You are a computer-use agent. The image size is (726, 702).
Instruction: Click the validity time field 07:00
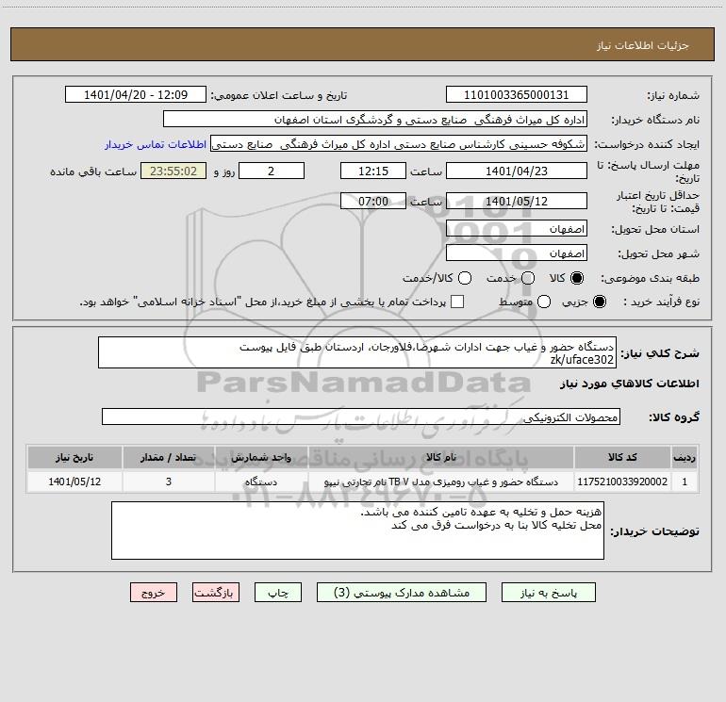(373, 202)
